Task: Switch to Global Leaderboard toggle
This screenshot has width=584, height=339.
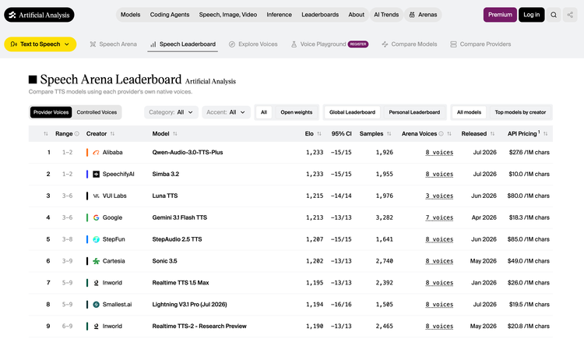Action: click(352, 112)
